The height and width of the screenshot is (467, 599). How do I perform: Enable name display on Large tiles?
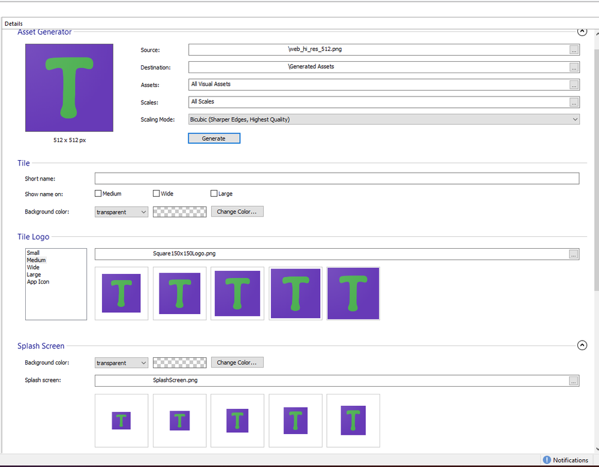pos(213,193)
